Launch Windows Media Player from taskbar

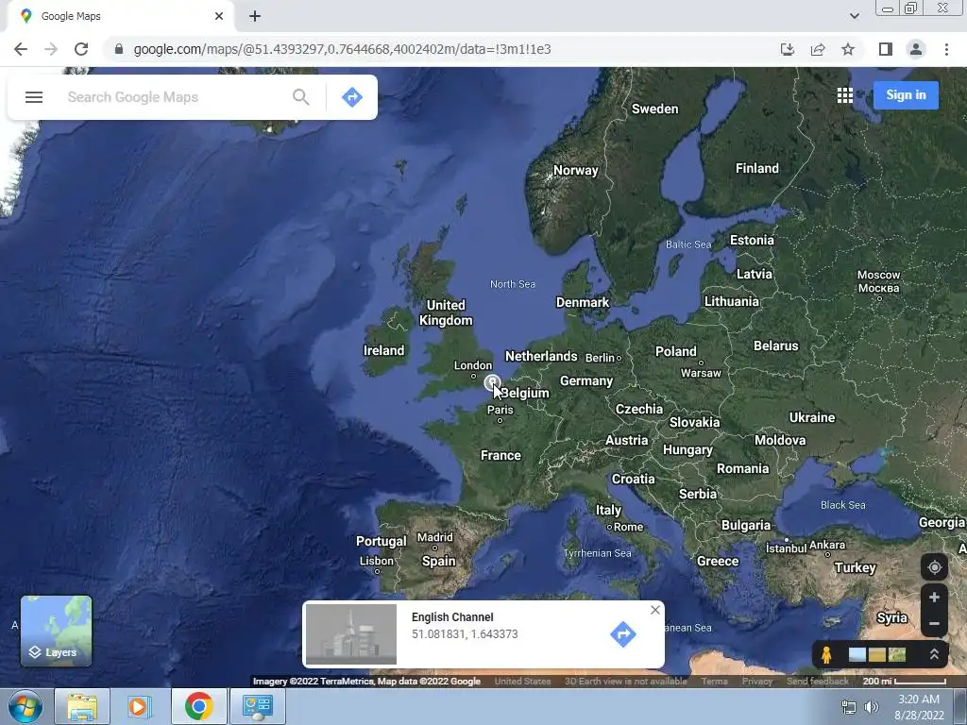tap(140, 706)
